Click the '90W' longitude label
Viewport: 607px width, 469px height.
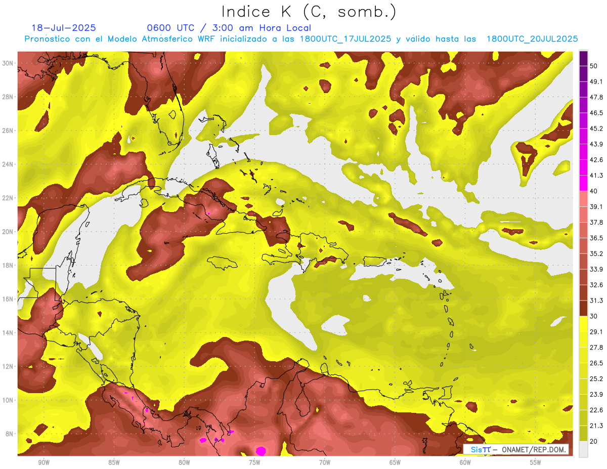click(x=44, y=463)
